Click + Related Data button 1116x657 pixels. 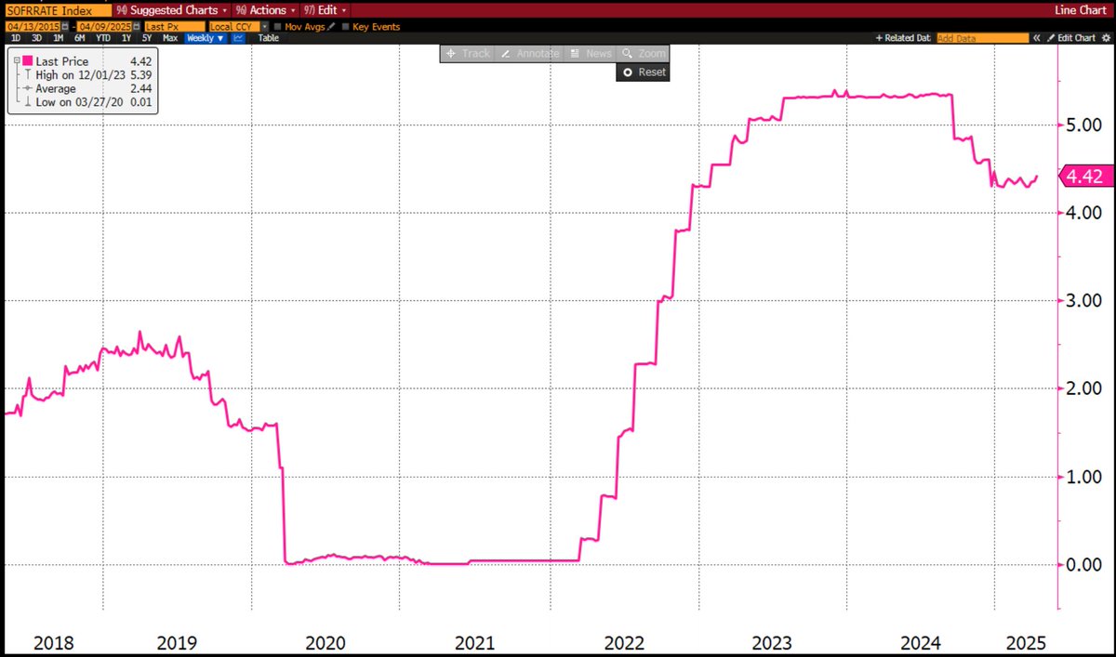903,38
